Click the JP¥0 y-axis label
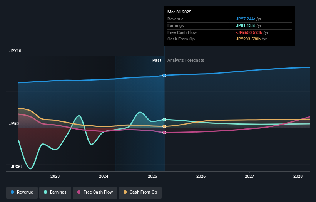The width and height of the screenshot is (316, 202). point(14,123)
